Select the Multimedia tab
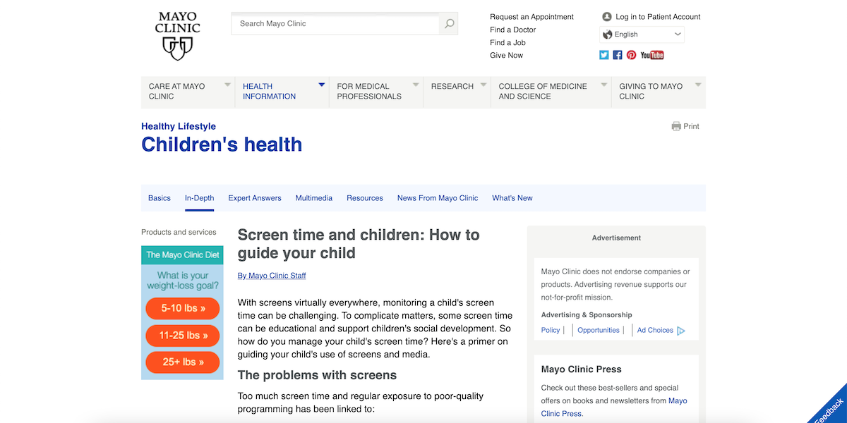The image size is (847, 423). [x=314, y=198]
